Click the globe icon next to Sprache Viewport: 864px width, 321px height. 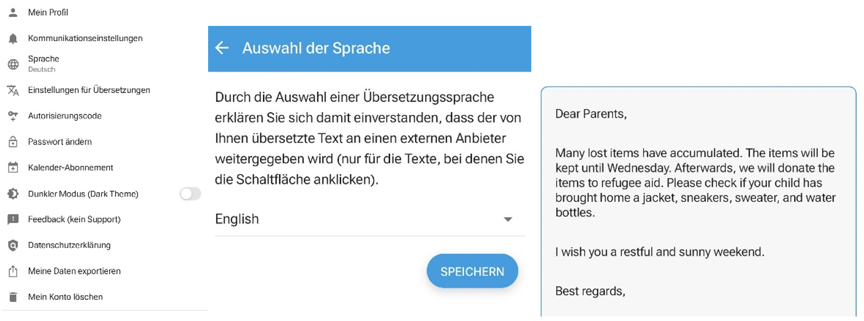(x=13, y=64)
